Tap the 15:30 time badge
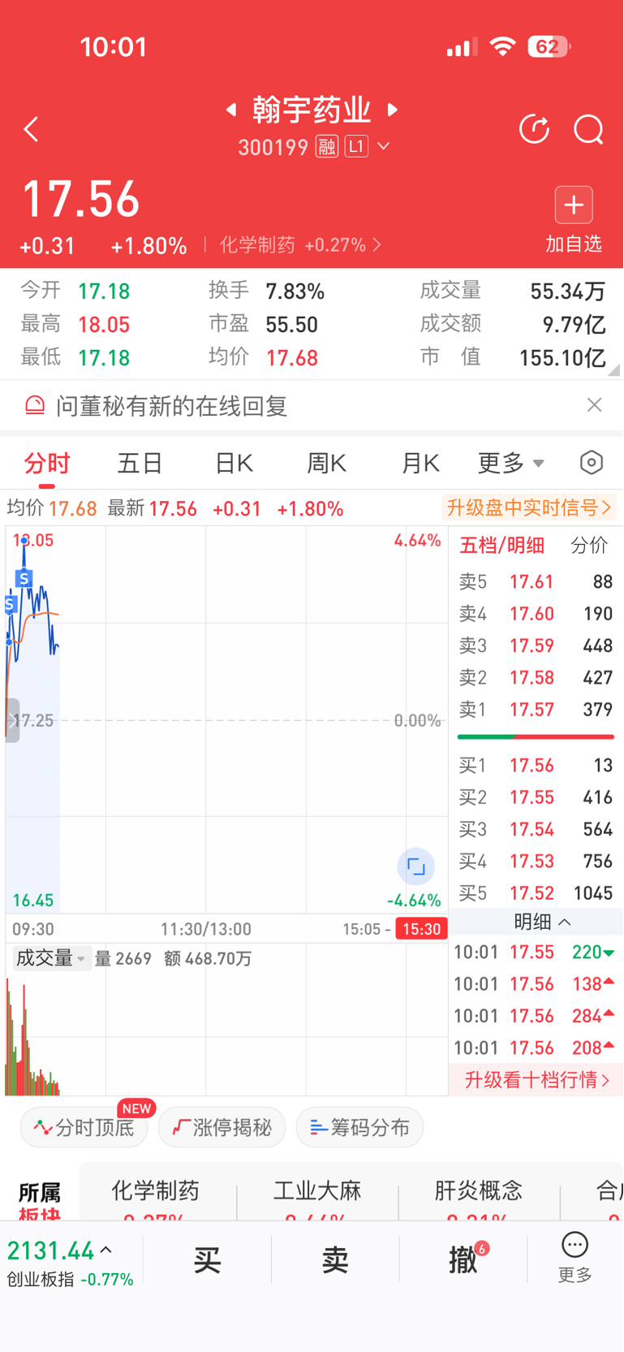The width and height of the screenshot is (624, 1352). pyautogui.click(x=421, y=929)
